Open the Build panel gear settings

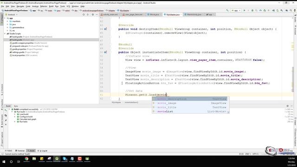[288, 106]
